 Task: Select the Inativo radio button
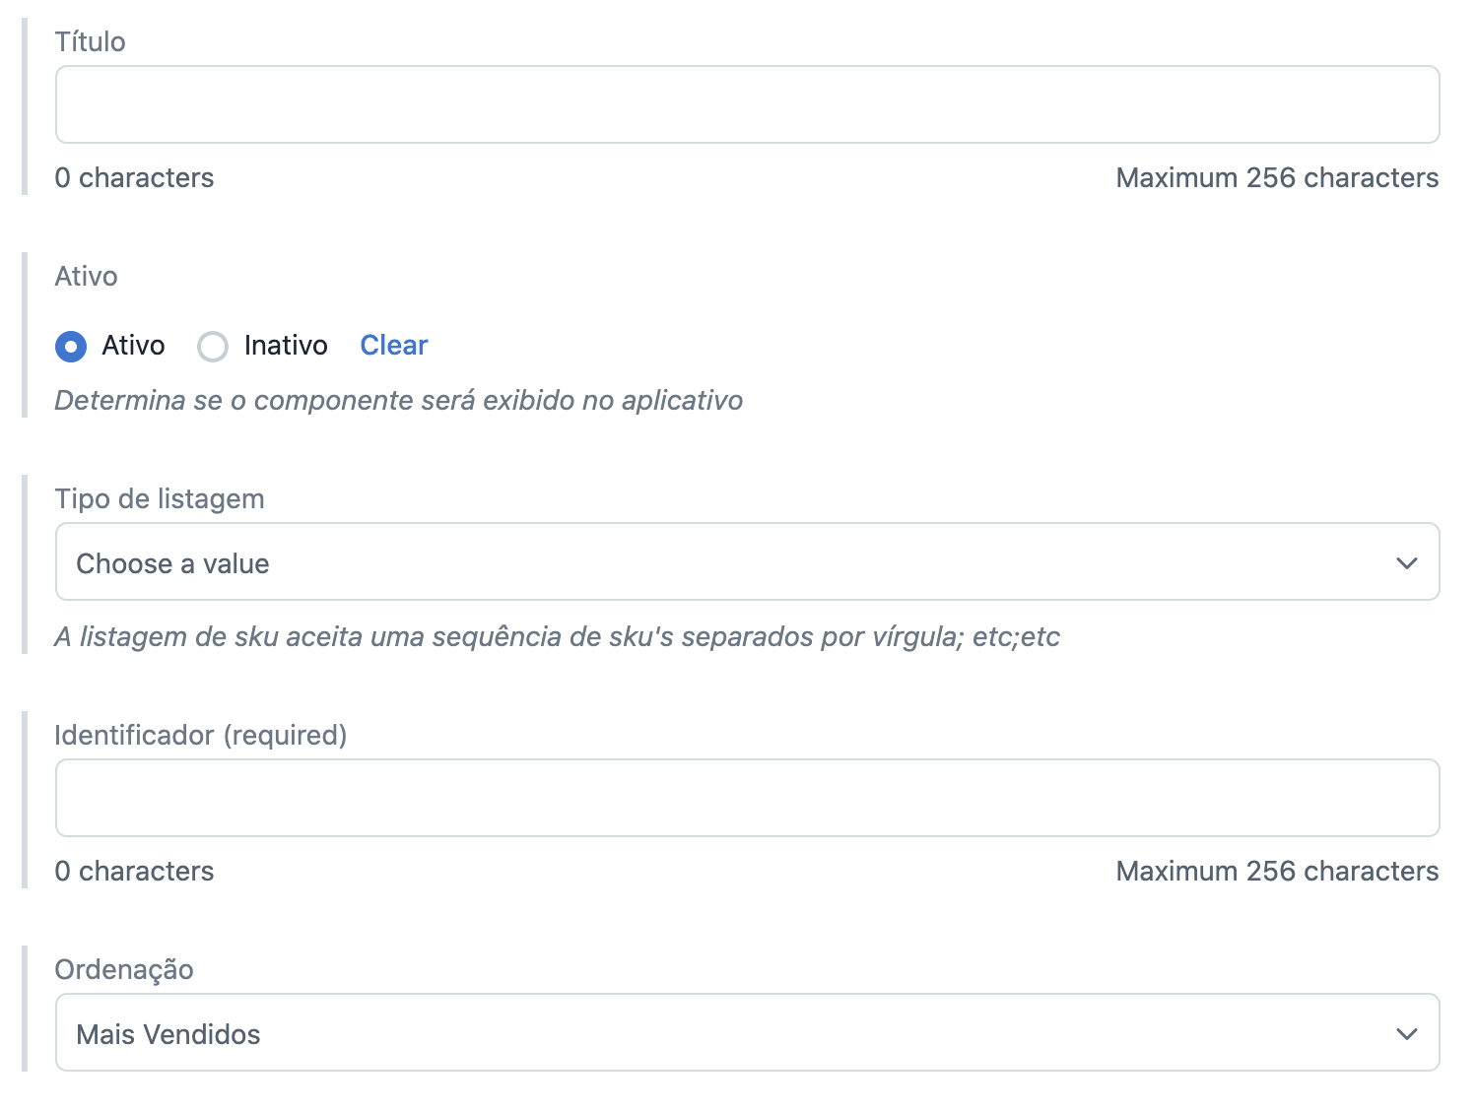[x=213, y=347]
